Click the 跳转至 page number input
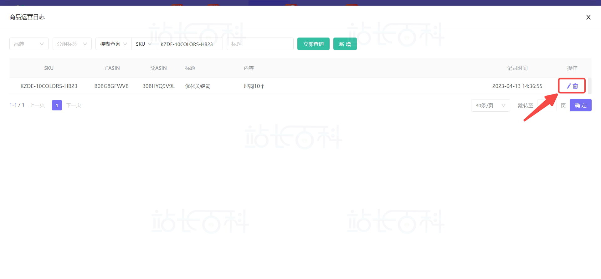The image size is (601, 279). click(547, 105)
